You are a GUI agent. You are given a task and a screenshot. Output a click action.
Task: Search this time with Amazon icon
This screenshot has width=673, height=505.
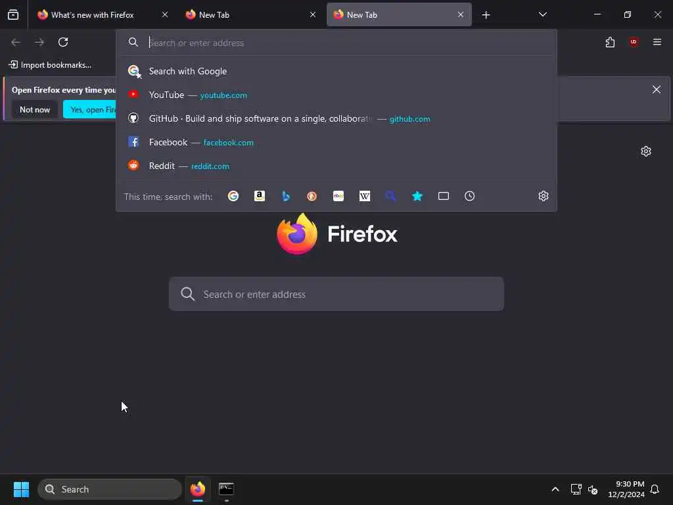(x=259, y=196)
